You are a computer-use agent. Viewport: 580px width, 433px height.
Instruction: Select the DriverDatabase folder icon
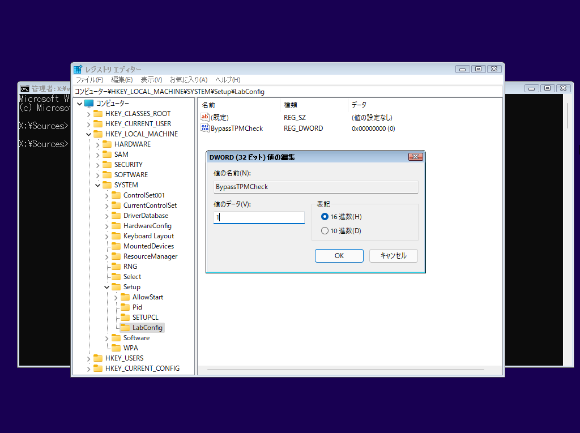click(x=116, y=216)
